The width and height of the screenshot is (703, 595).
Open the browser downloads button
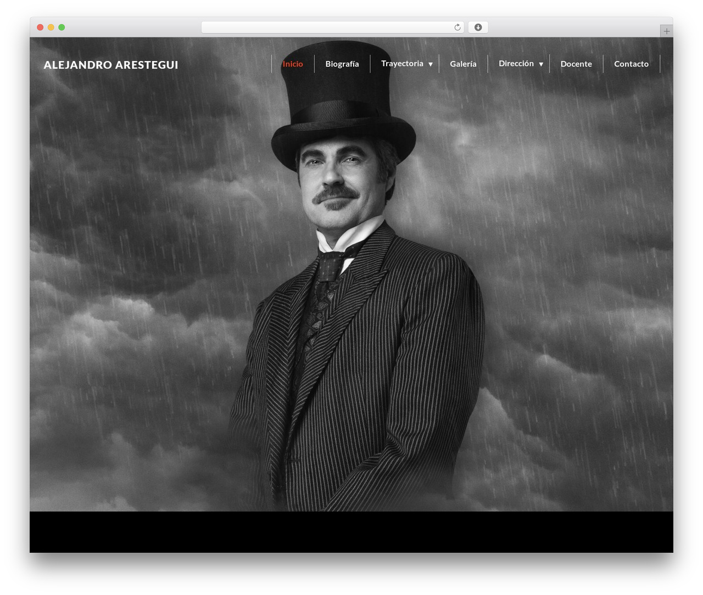pyautogui.click(x=478, y=27)
